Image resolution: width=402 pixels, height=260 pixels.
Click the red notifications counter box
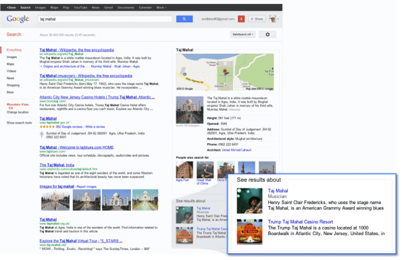[x=241, y=19]
